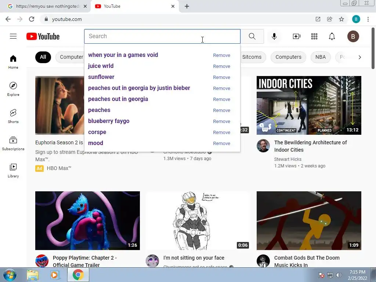The image size is (376, 282).
Task: Reload the page with refresh icon
Action: click(x=32, y=19)
